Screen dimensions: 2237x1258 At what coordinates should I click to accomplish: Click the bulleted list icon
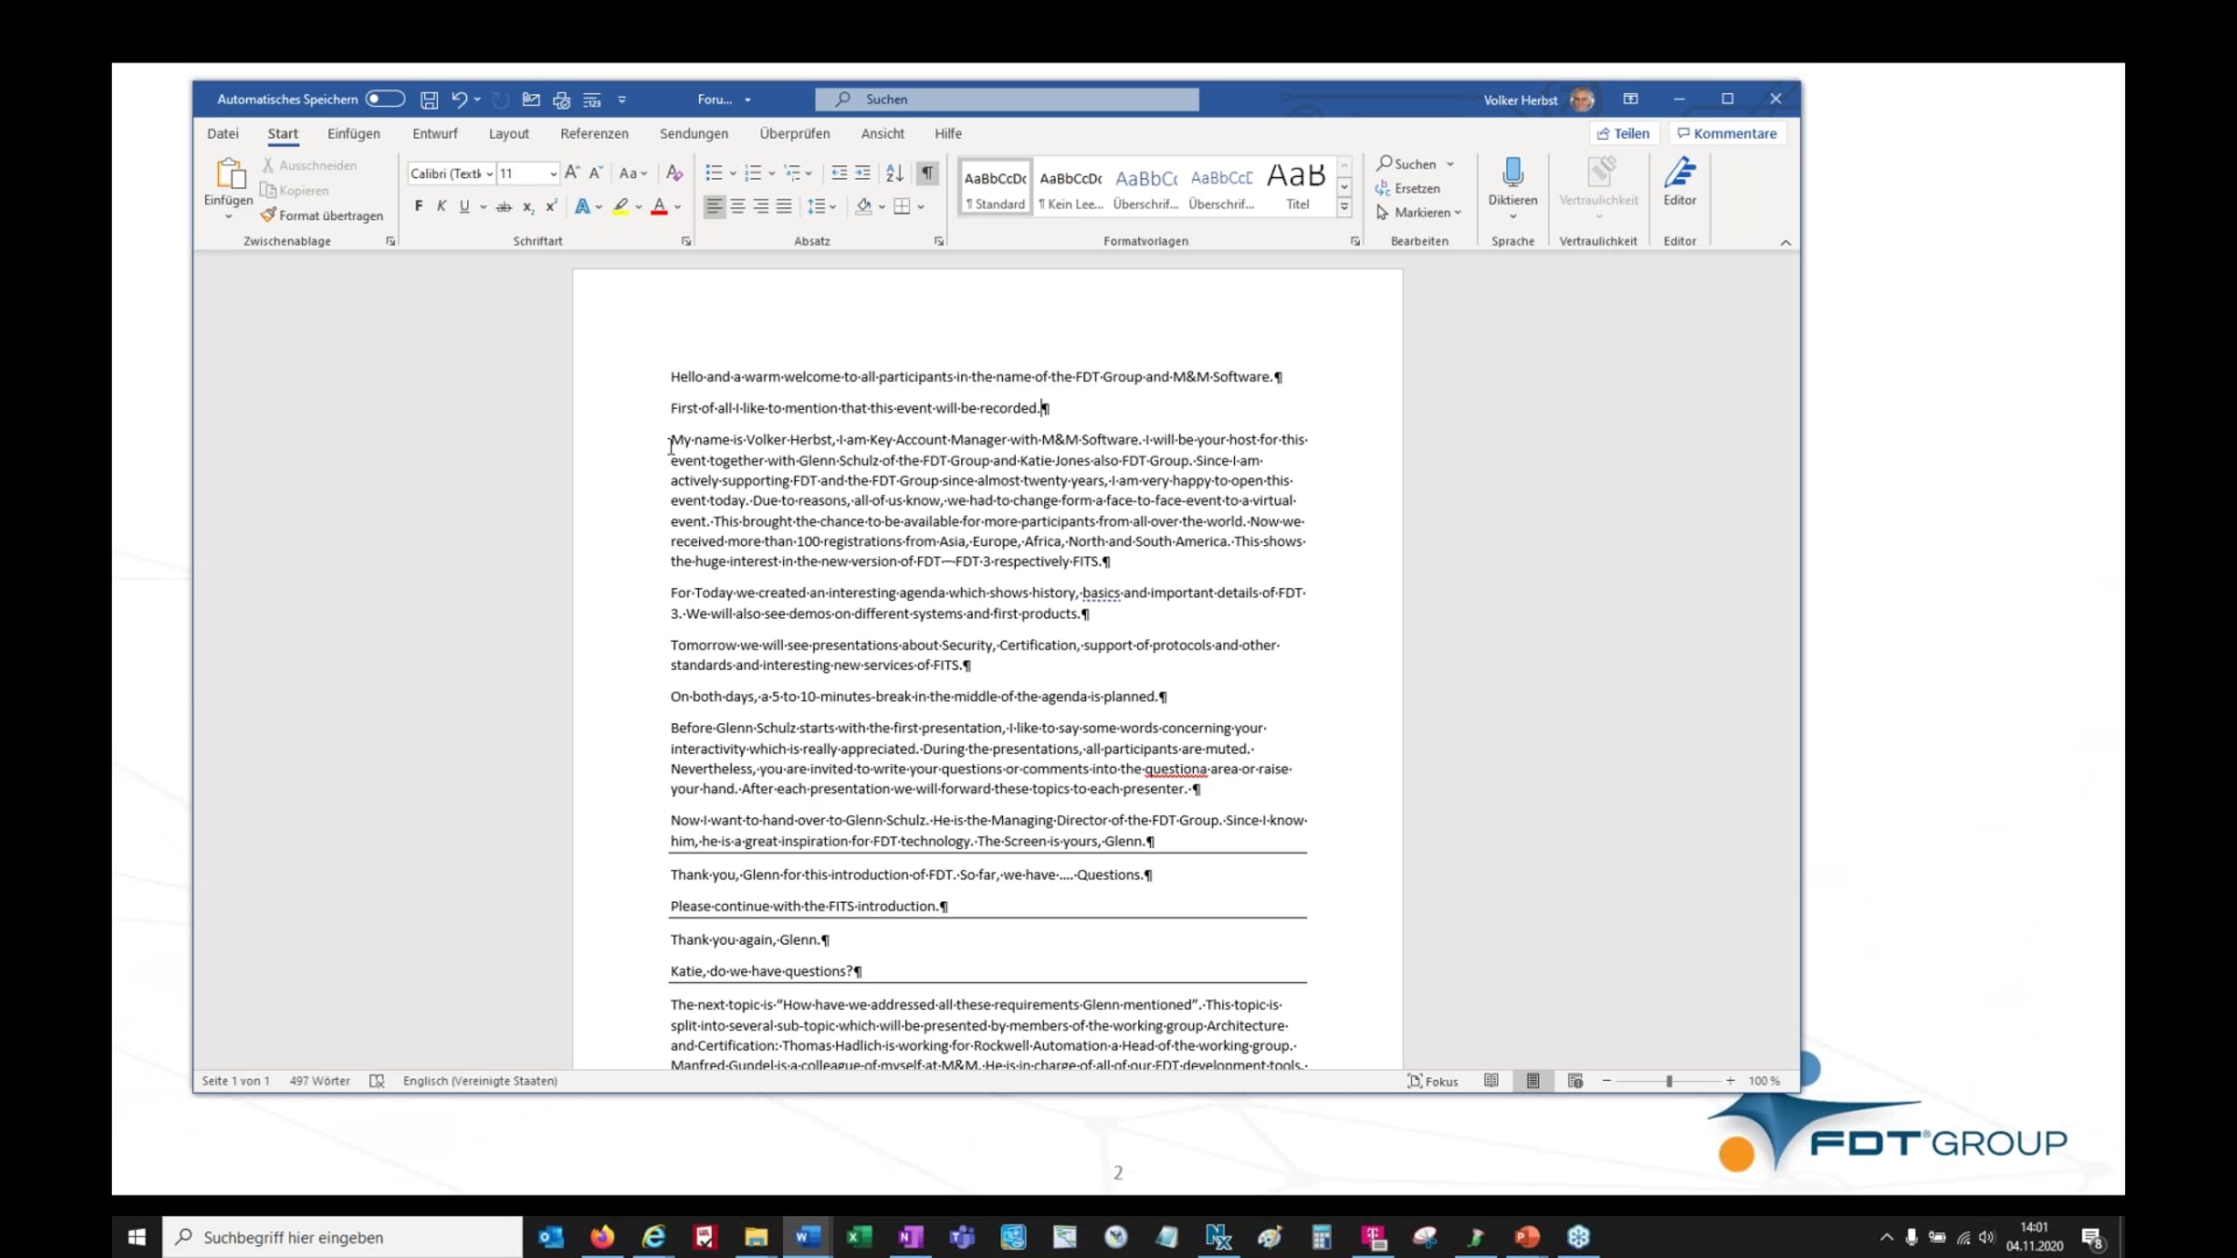coord(714,173)
